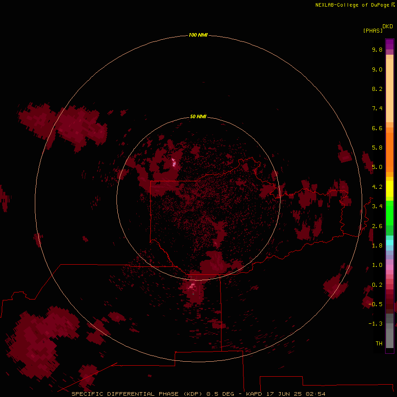Select the large peach segment of the color bar
This screenshot has width=397, height=397.
[390, 90]
